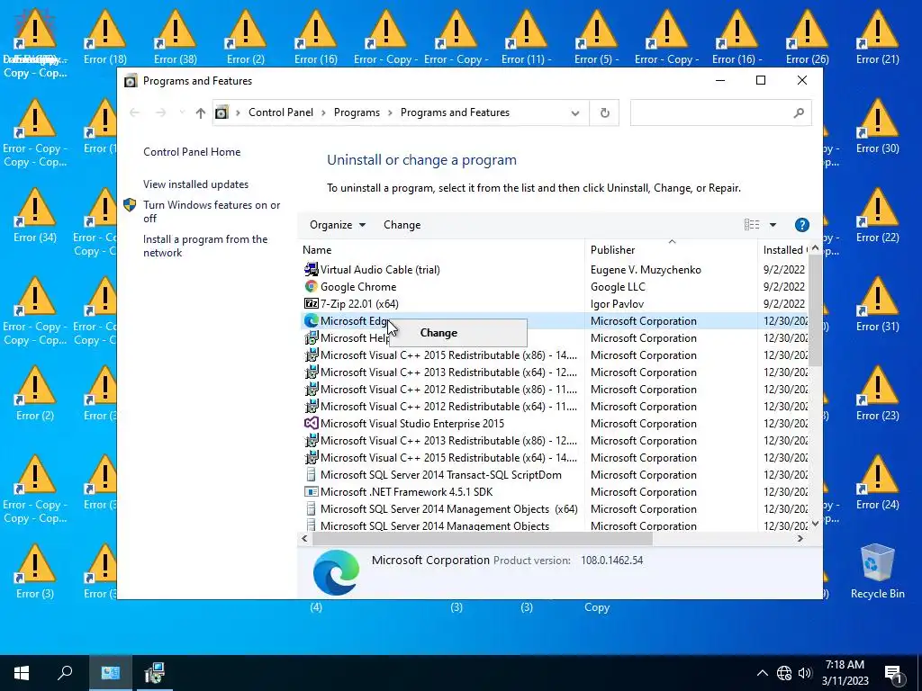Click the chevron after Control Panel in breadcrumb

[323, 112]
